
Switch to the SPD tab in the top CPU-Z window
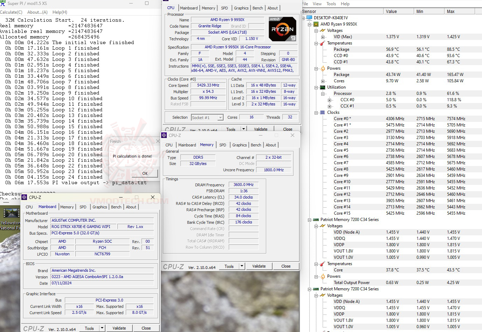tap(225, 8)
